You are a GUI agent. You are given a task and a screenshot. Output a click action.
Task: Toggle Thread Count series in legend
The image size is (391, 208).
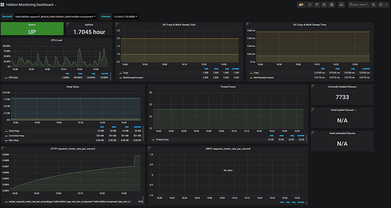[162, 140]
